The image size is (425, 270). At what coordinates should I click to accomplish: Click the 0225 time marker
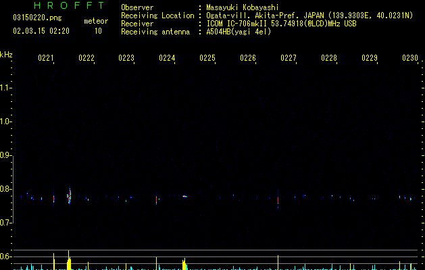pyautogui.click(x=207, y=58)
